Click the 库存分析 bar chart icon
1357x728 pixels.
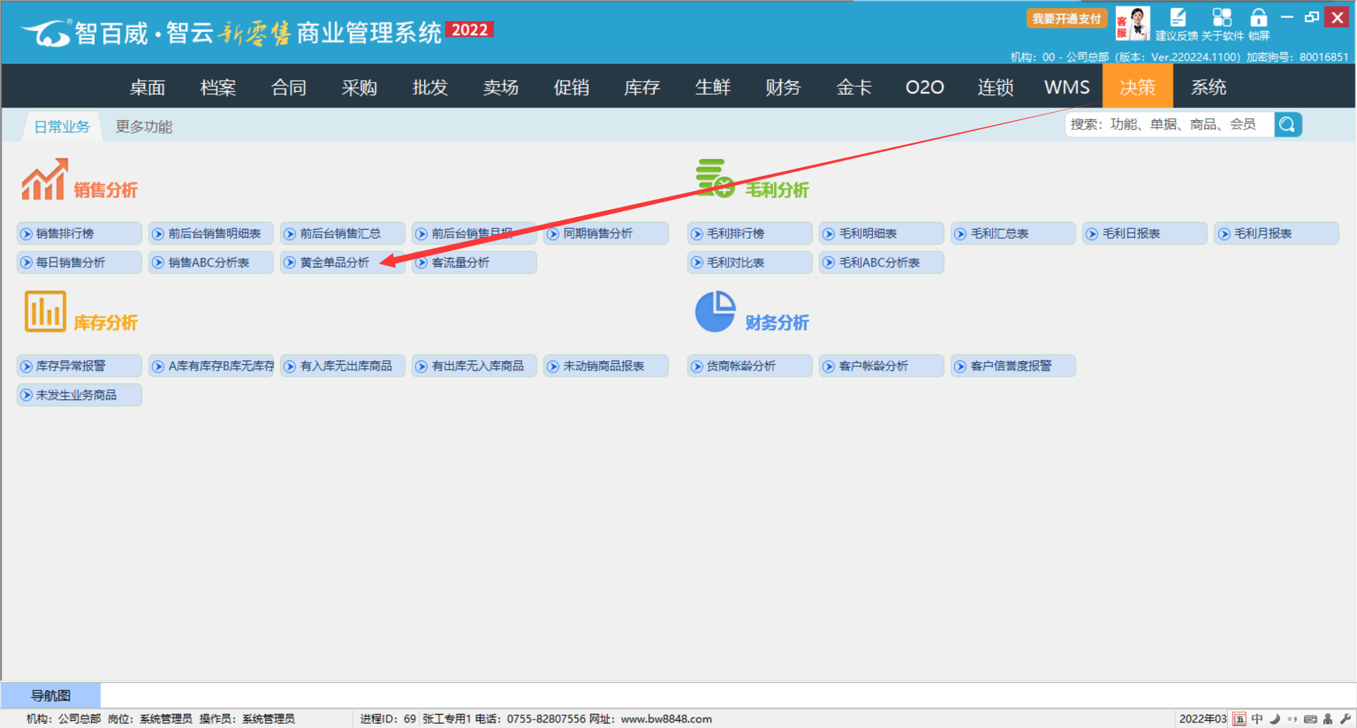[x=45, y=312]
